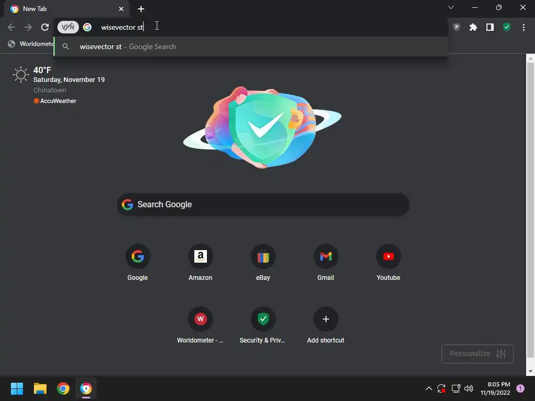
Task: Open the clock showing 8:05 PM
Action: click(495, 388)
